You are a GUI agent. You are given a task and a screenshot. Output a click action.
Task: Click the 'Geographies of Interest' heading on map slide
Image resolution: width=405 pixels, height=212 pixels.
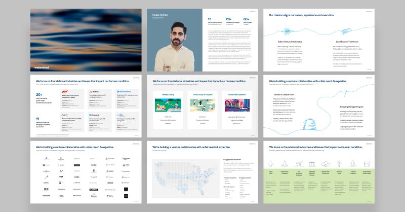[233, 160]
